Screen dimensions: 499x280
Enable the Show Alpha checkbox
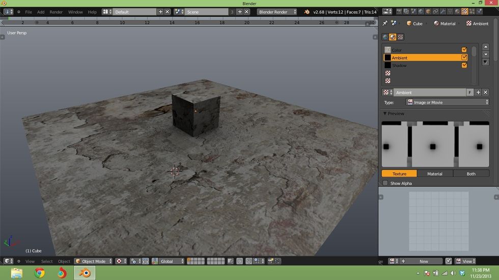(385, 183)
